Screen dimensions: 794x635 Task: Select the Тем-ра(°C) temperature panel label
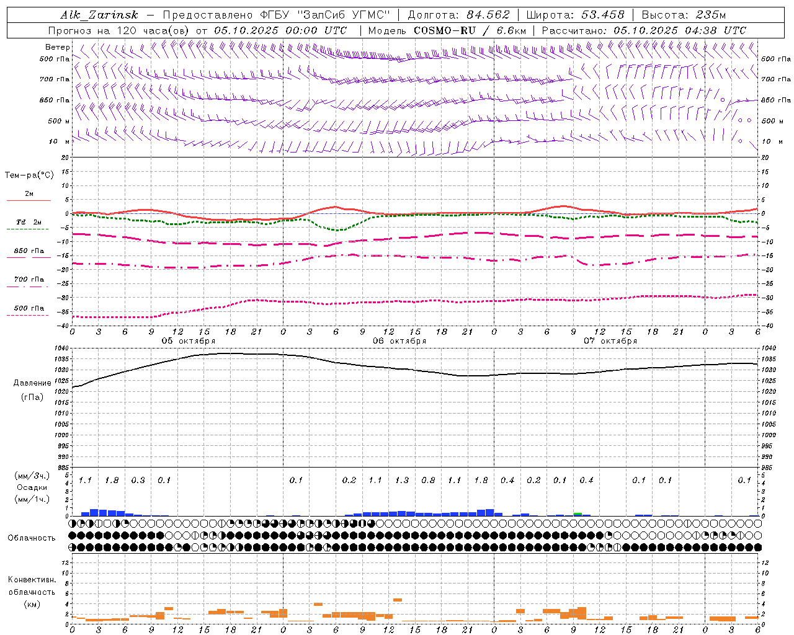click(x=29, y=175)
